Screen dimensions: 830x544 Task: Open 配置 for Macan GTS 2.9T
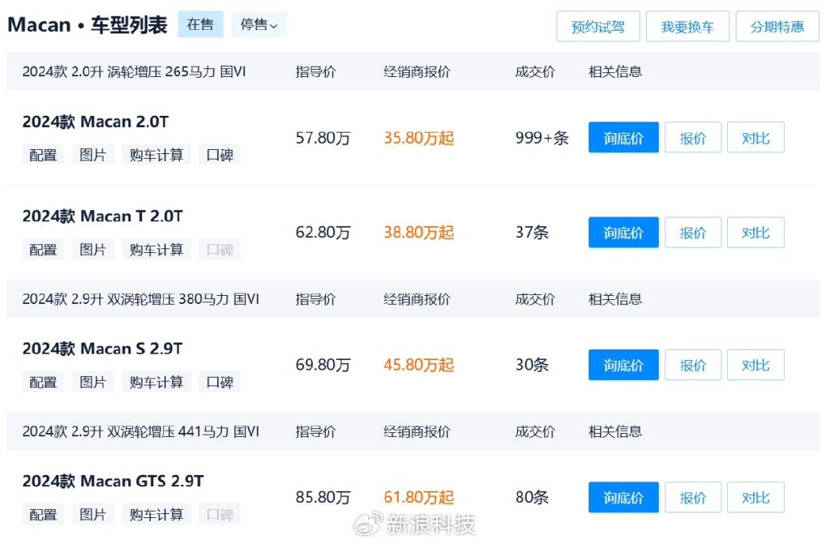(43, 514)
